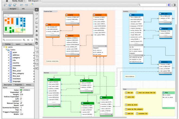Click the toolbar icon right of redo
The image size is (179, 119).
point(32,5)
